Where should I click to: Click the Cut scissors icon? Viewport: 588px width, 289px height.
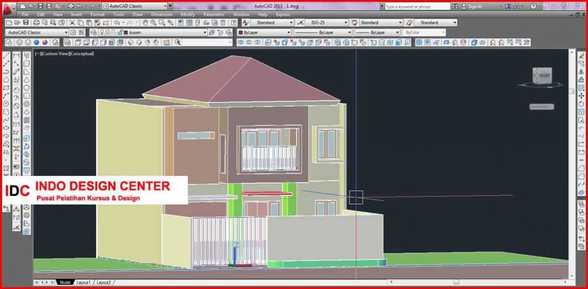(72, 23)
